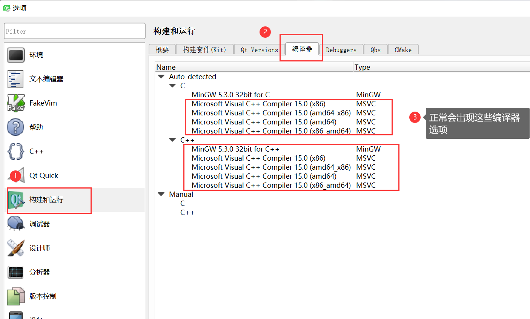The image size is (530, 319).
Task: Click the Qt logo in the title bar
Action: [6, 8]
